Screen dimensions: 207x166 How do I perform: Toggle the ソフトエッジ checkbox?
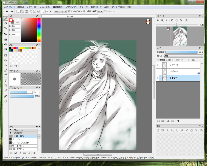(105, 11)
